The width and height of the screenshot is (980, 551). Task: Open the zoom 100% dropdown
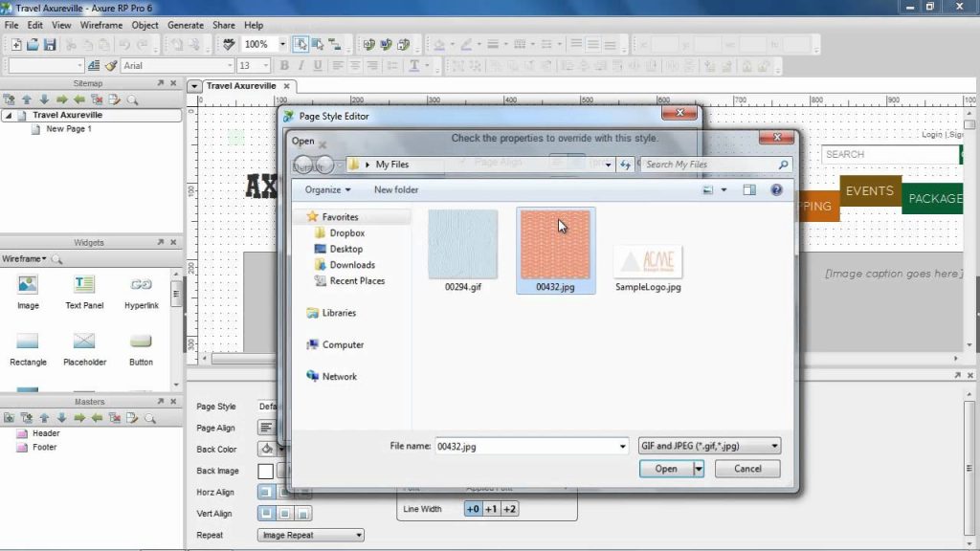point(282,44)
